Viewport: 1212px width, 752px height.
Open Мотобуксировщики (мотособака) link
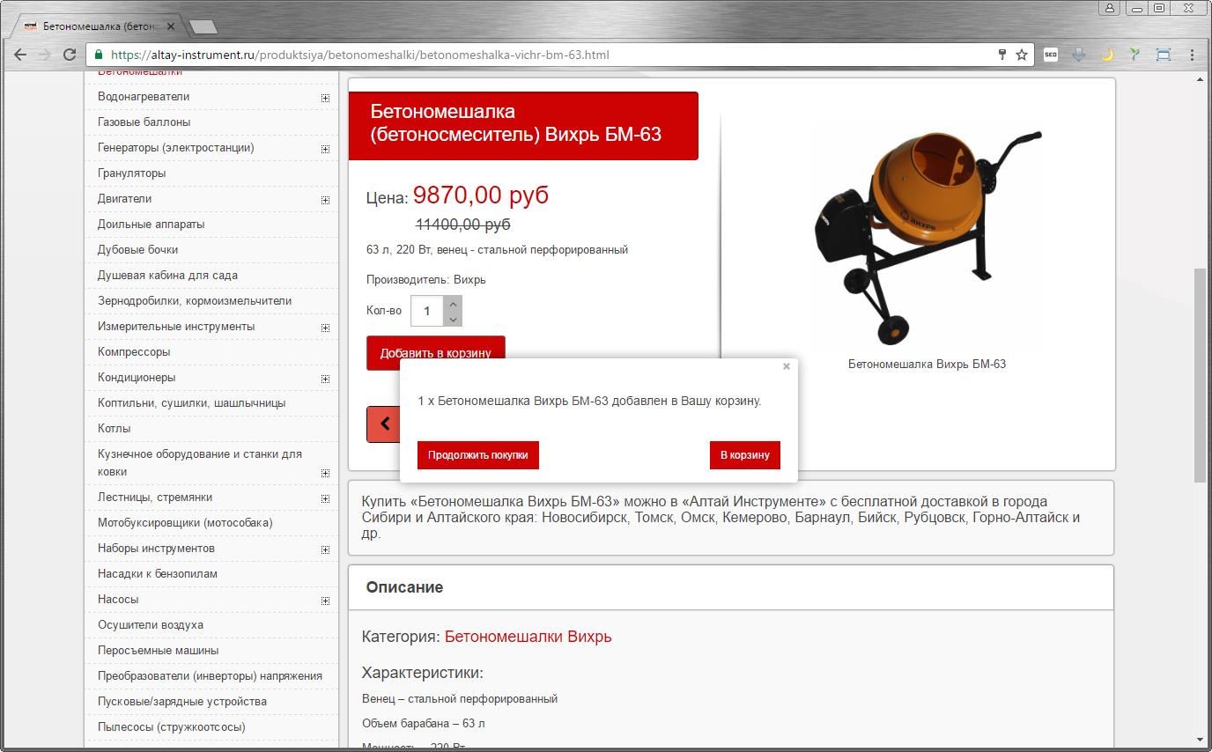click(x=185, y=523)
